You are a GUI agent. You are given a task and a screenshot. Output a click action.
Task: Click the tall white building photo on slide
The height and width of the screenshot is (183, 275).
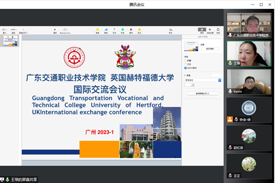[x=167, y=124]
